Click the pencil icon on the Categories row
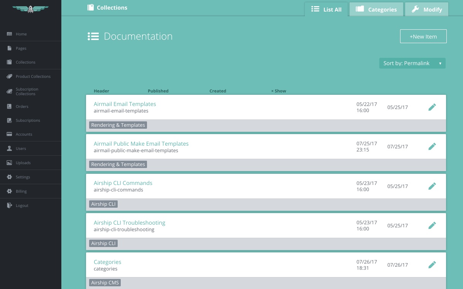The width and height of the screenshot is (463, 289). click(432, 265)
